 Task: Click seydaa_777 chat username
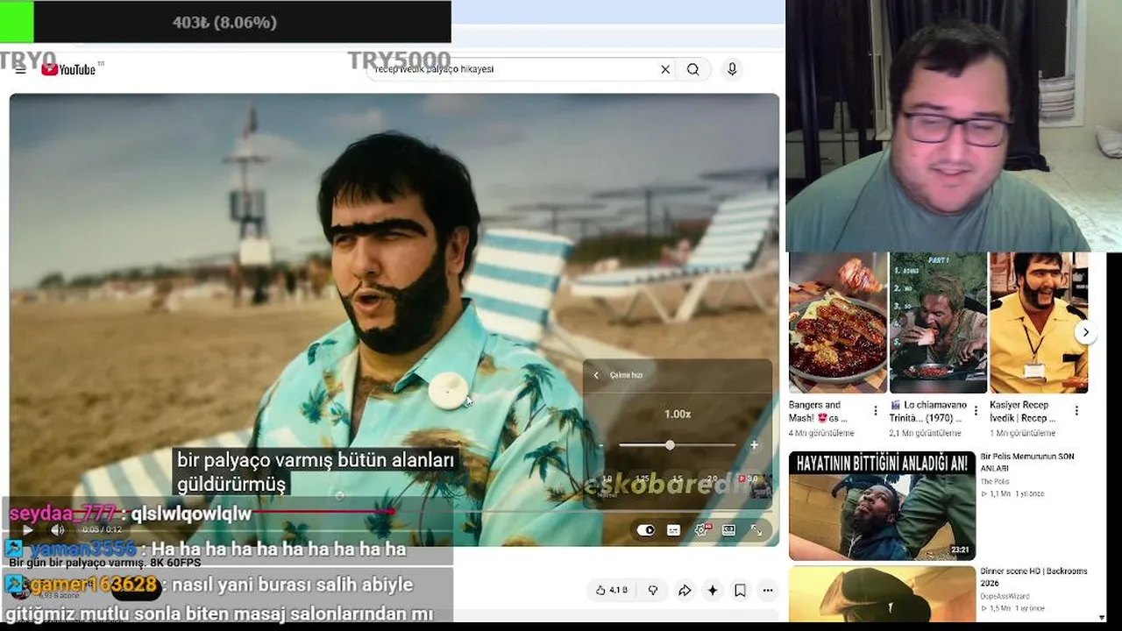(x=61, y=514)
